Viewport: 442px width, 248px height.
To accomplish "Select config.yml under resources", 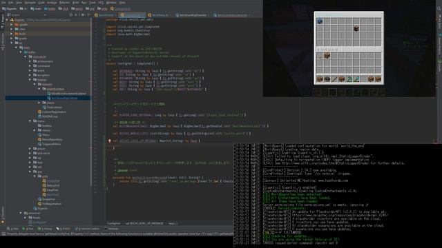I will pyautogui.click(x=39, y=222).
